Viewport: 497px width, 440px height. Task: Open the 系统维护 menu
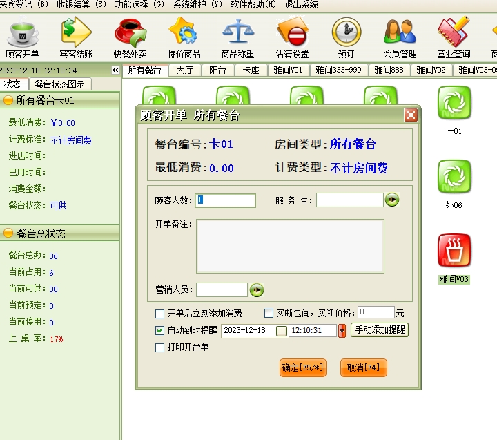[197, 5]
